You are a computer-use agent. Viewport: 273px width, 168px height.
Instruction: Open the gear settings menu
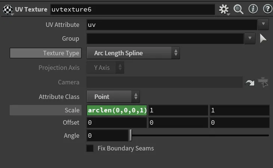coord(224,9)
